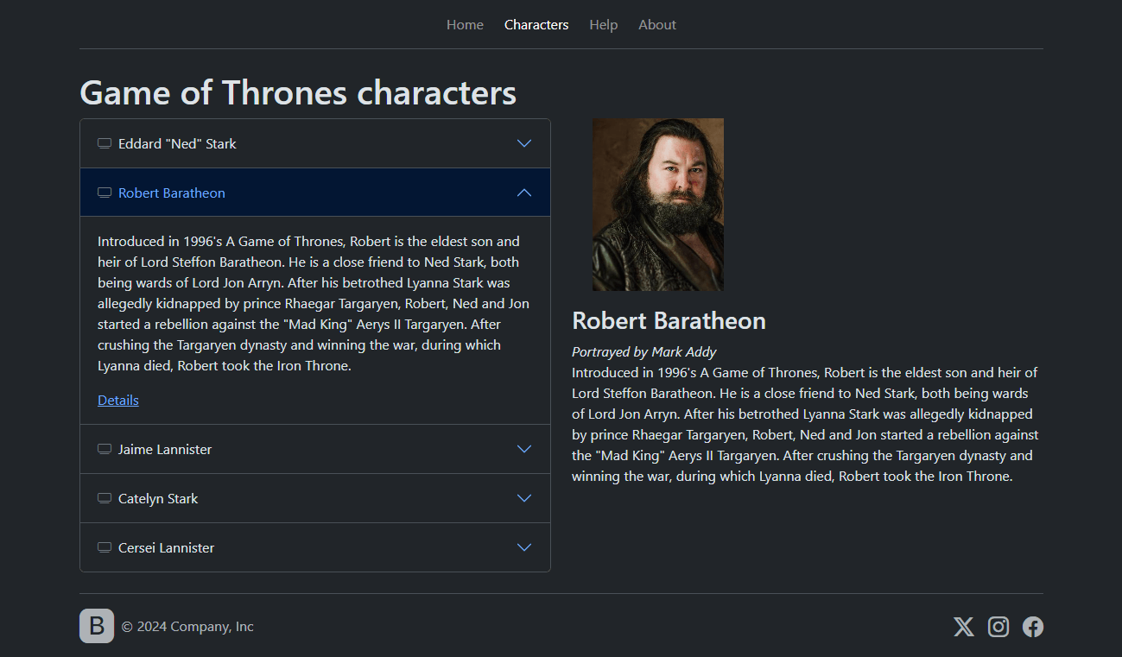Collapse the Robert Baratheon chevron
Viewport: 1122px width, 657px height.
524,193
